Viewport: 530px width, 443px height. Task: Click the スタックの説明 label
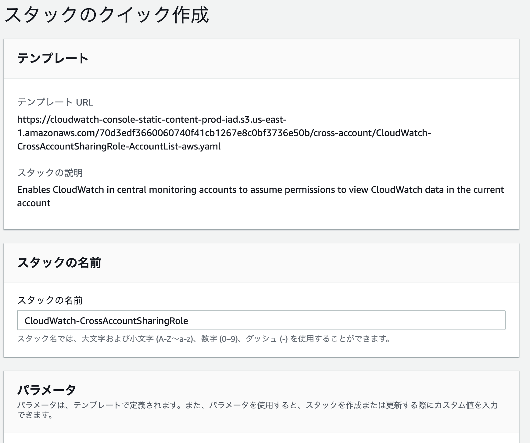pyautogui.click(x=50, y=173)
